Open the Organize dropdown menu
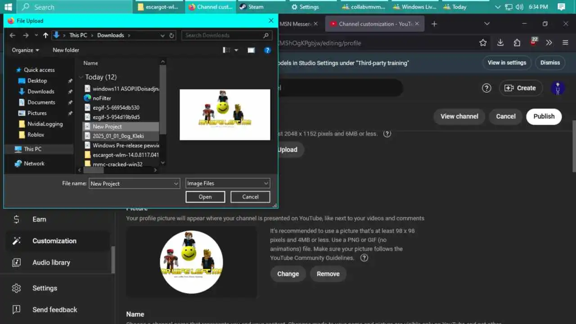Screen dimensions: 576x324 (x=26, y=50)
